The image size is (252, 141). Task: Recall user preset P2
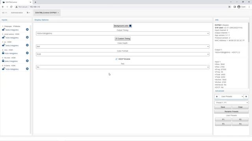pyautogui.click(x=240, y=119)
